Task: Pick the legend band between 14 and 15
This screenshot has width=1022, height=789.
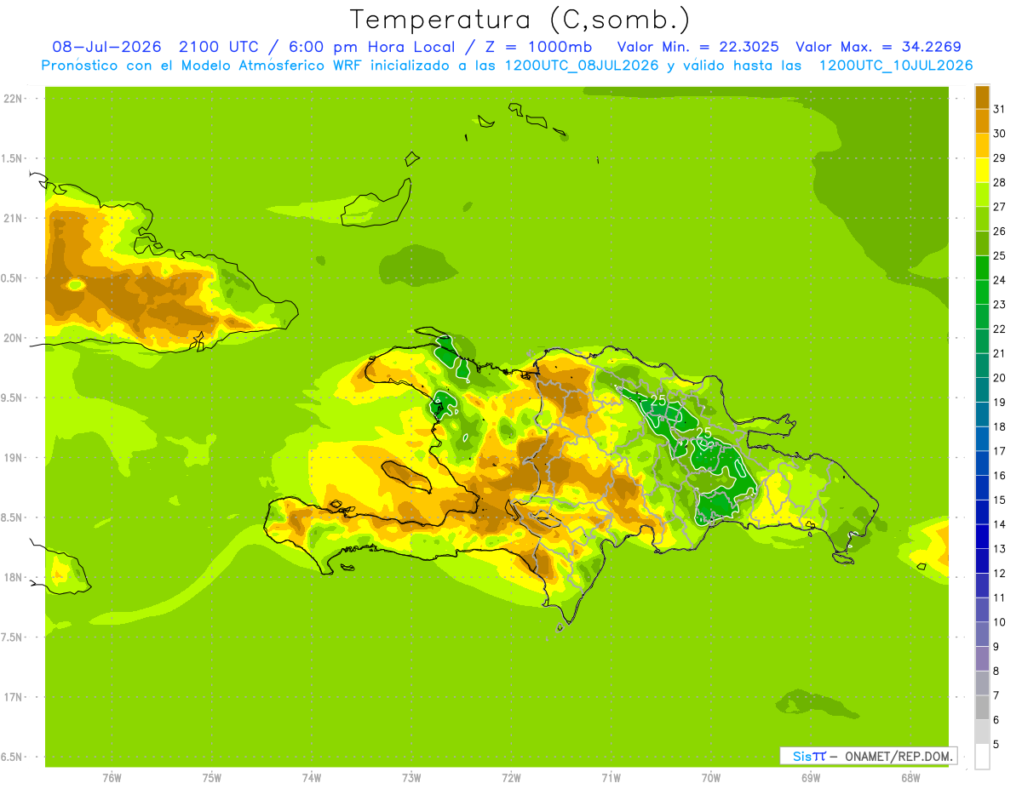Action: click(x=982, y=512)
